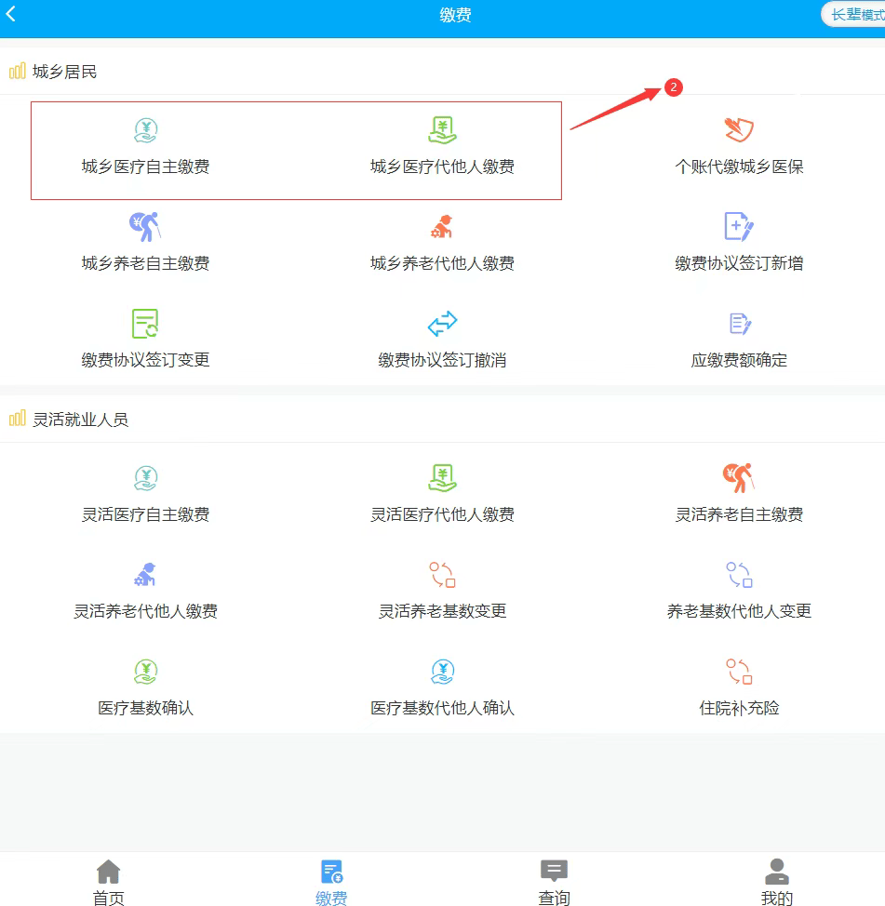Open 灵活养老基数变更 icon
This screenshot has width=885, height=906.
tap(442, 575)
